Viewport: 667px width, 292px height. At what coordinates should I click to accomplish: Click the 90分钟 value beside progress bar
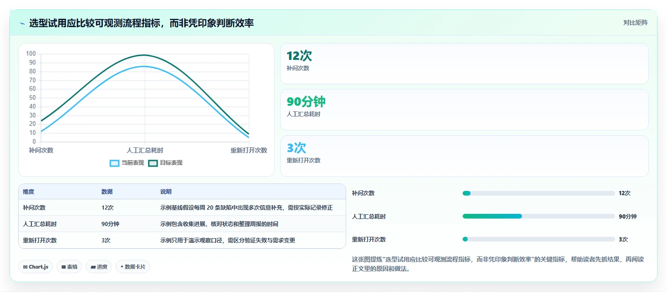[x=628, y=217]
